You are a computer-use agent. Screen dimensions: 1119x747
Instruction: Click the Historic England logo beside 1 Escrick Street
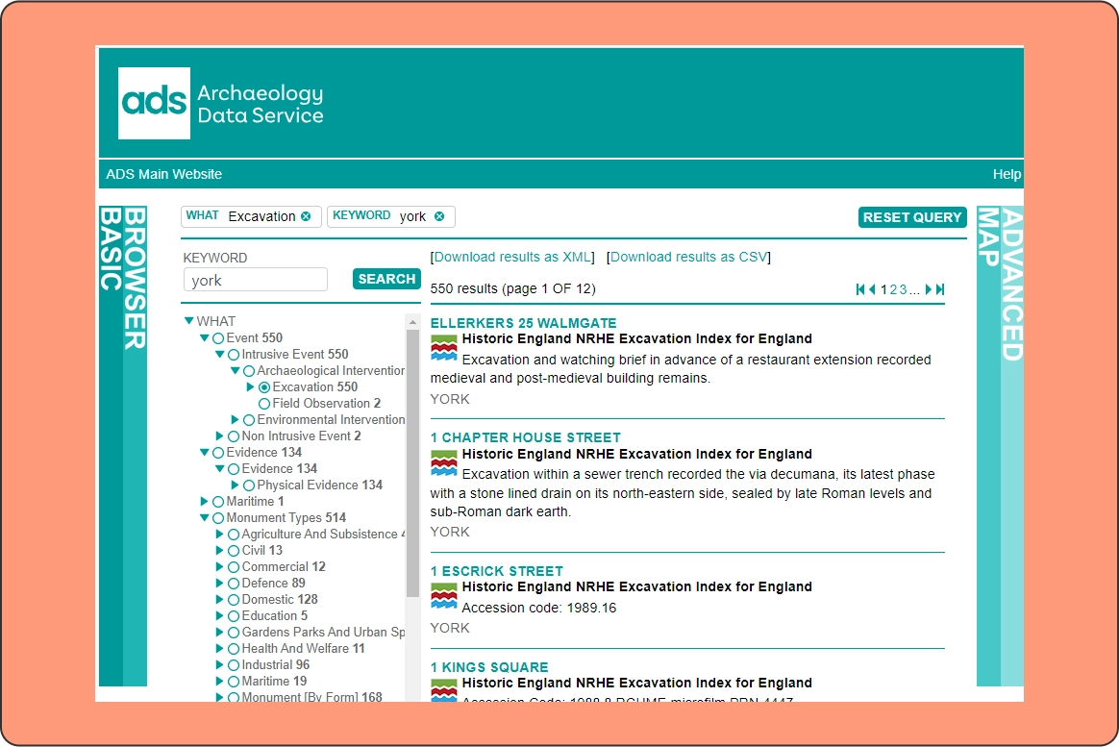(x=444, y=593)
